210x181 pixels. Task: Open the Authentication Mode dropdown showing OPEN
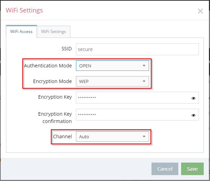pos(112,66)
